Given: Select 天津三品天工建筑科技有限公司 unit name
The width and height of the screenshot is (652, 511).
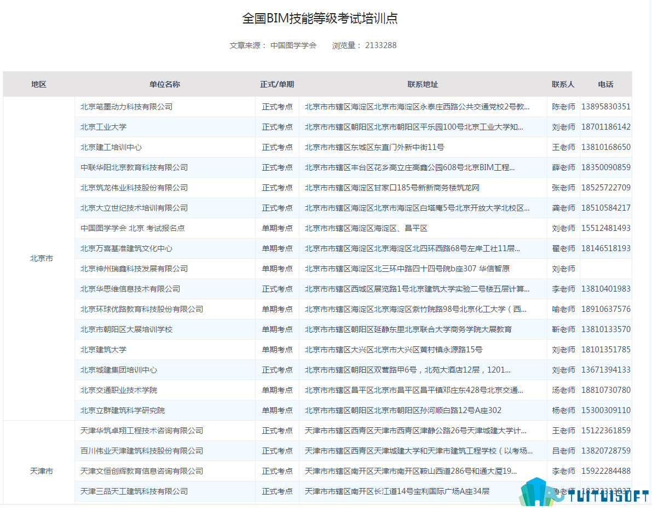Looking at the screenshot, I should coord(134,491).
